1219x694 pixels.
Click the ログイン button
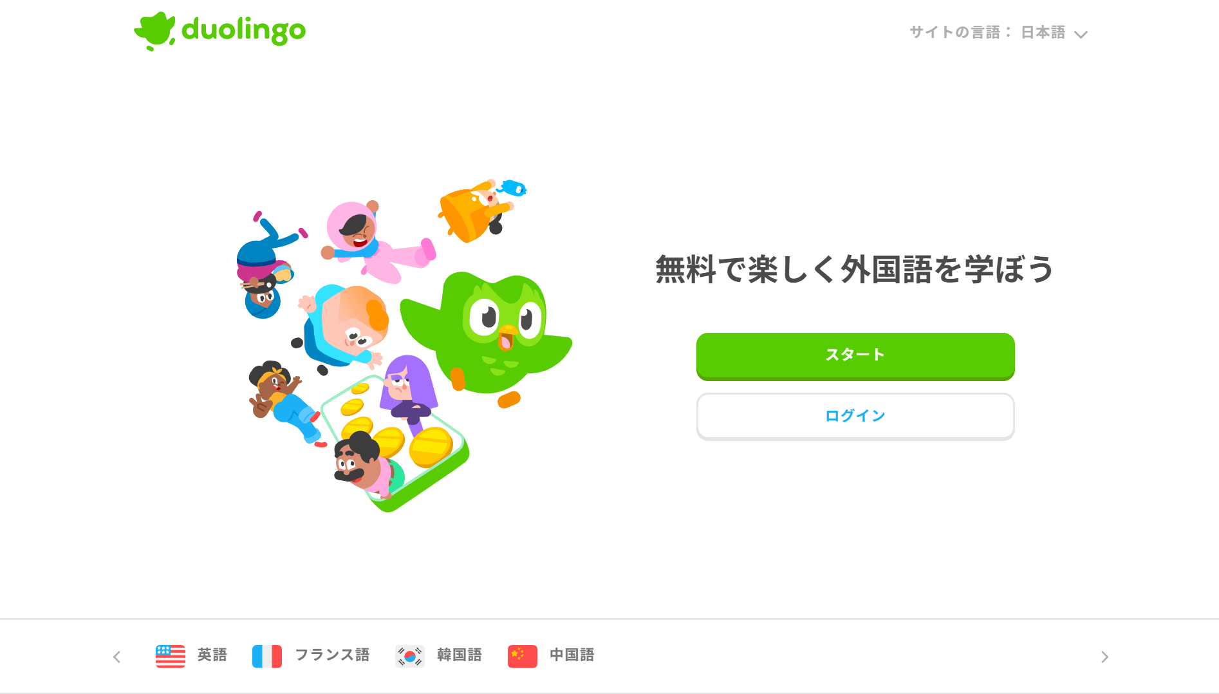855,417
